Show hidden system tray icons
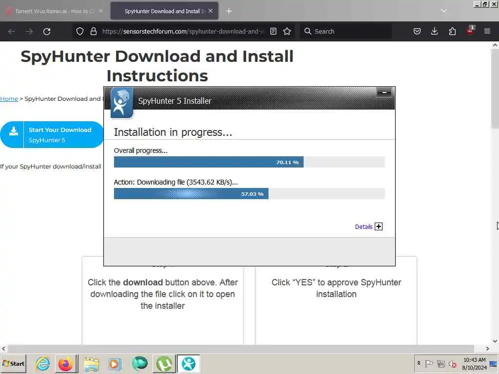This screenshot has width=499, height=374. point(419,363)
